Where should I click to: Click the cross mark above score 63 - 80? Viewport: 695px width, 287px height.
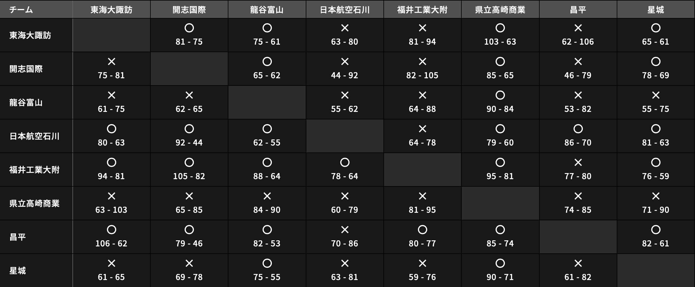coord(345,28)
